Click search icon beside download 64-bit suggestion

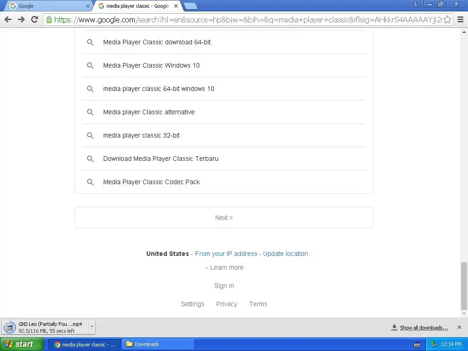(90, 43)
